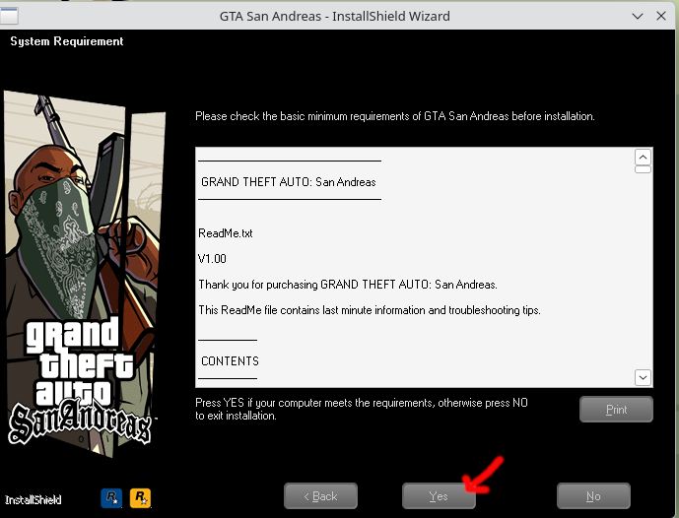The height and width of the screenshot is (518, 679).
Task: Click the blue Rockstar logo icon
Action: click(111, 497)
